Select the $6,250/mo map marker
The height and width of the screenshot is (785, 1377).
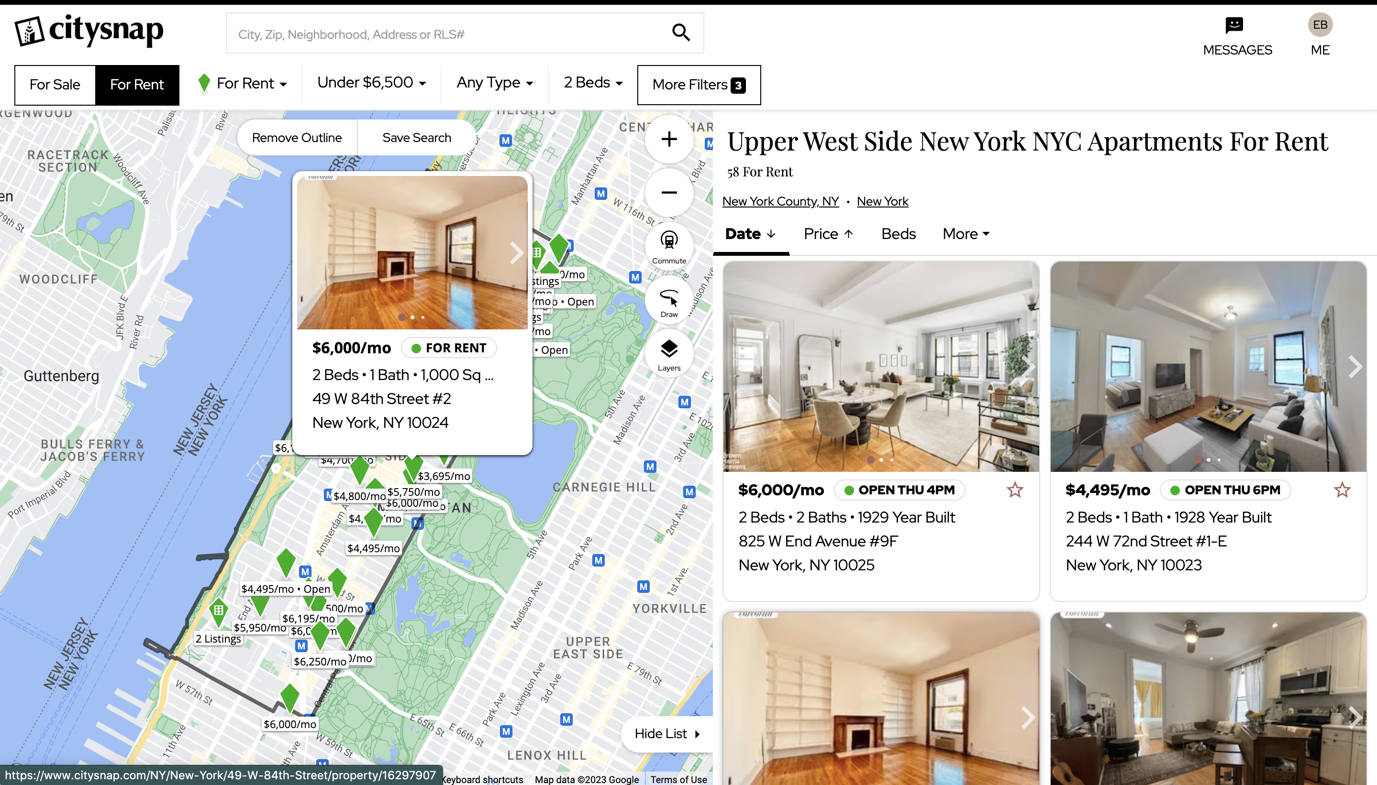click(320, 662)
